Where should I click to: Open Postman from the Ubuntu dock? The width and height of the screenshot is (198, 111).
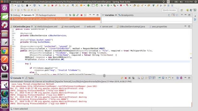[x=5, y=60]
